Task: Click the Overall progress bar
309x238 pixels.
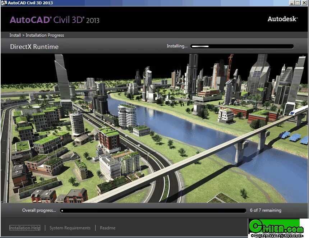Action: click(x=153, y=211)
